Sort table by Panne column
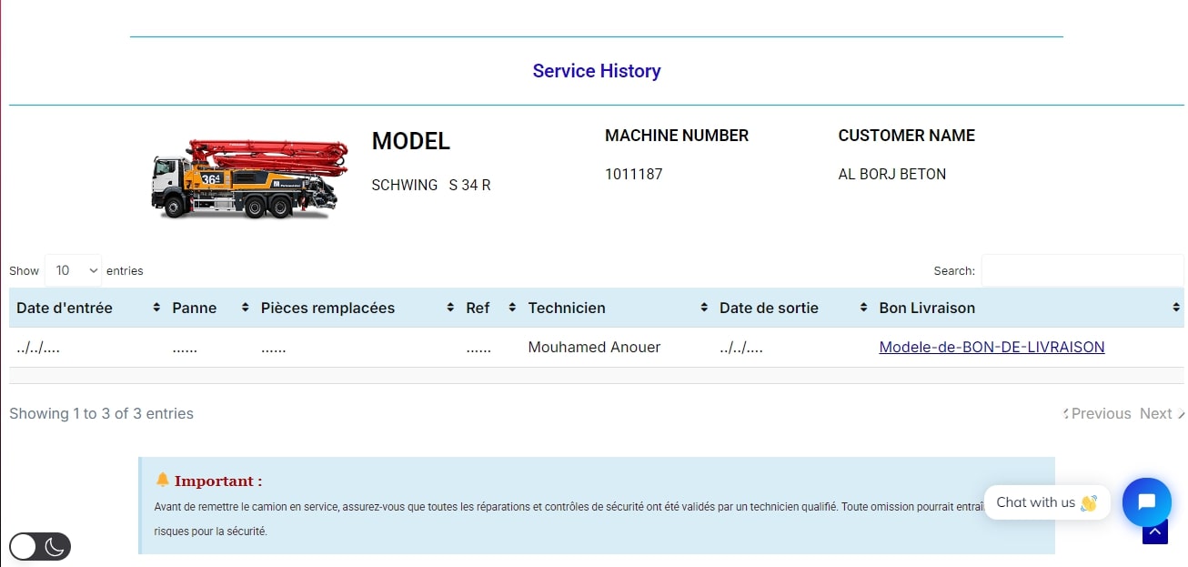Screen dimensions: 1188x567 209,308
